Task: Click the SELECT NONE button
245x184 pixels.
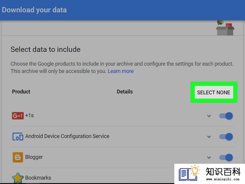Action: 214,92
